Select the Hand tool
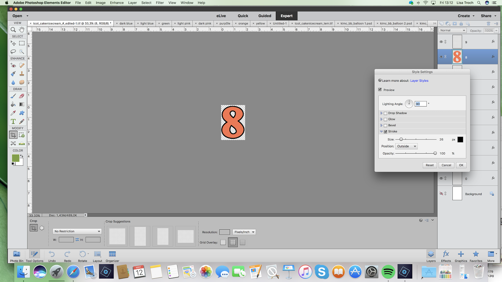 coord(22,29)
